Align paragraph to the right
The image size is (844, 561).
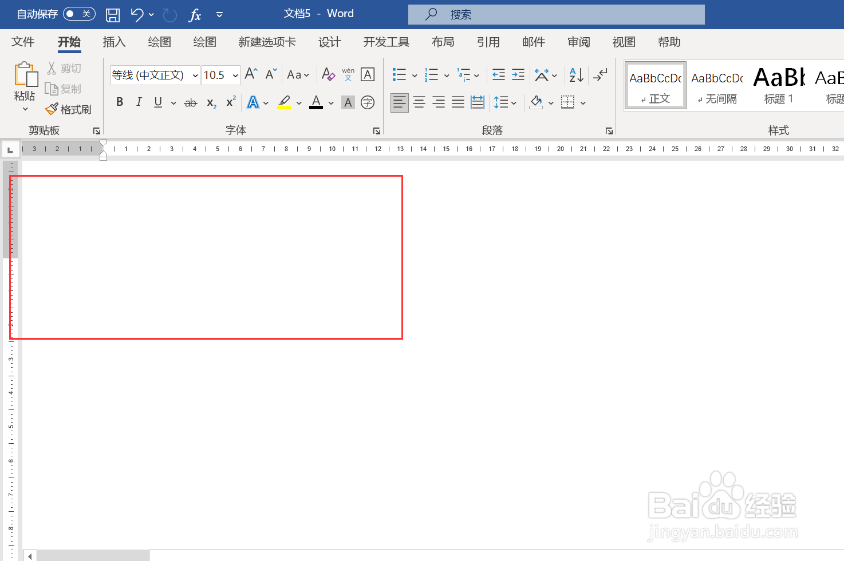tap(439, 102)
